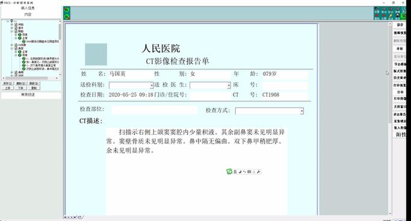Click the 导出模板 button
The image size is (411, 221).
click(x=400, y=64)
